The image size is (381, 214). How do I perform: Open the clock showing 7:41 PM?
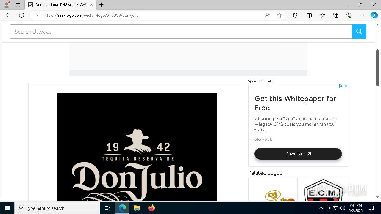click(356, 208)
